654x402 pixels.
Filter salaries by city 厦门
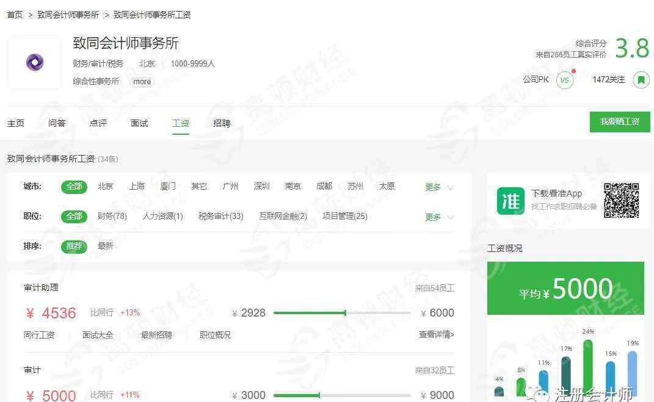(168, 186)
